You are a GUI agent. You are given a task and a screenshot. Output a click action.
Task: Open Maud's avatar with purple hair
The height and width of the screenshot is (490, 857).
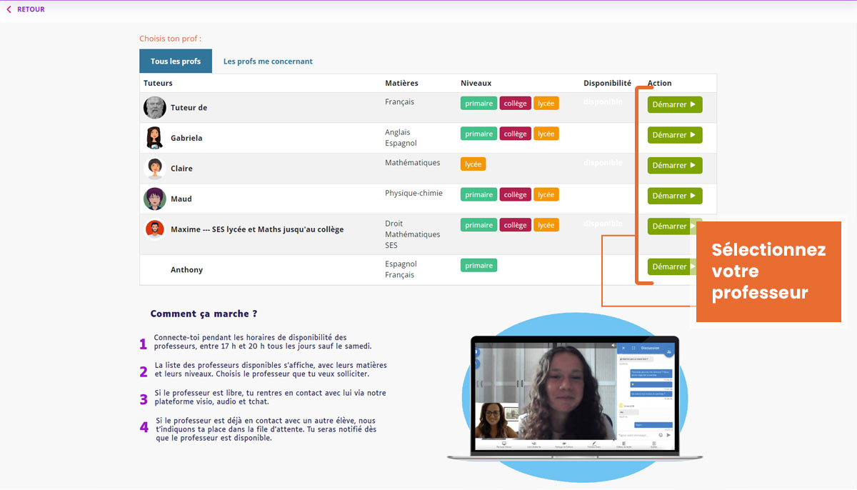(154, 199)
